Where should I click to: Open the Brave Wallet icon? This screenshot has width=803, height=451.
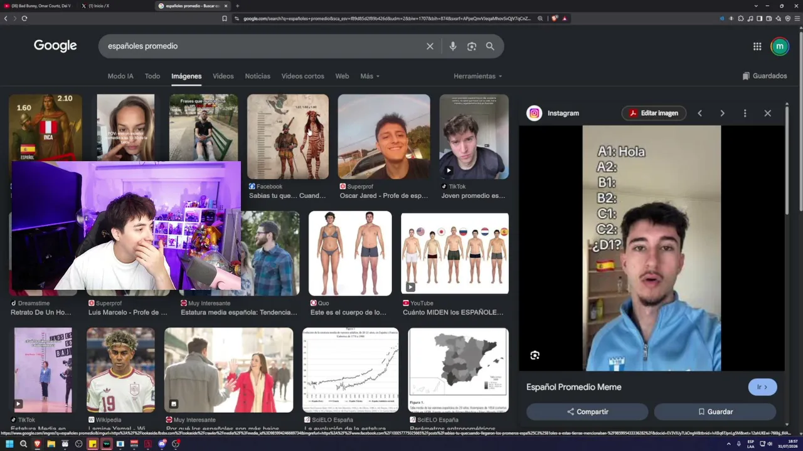coord(769,18)
